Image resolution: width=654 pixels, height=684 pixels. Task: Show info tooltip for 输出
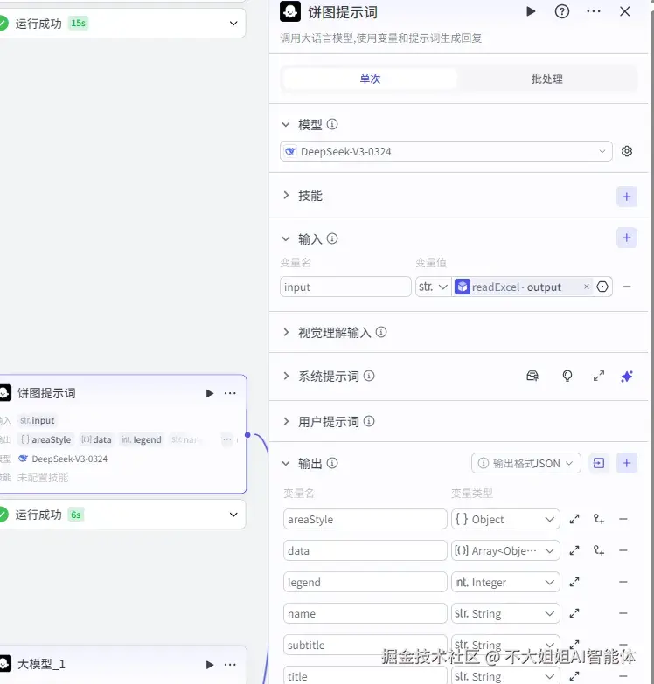(x=332, y=463)
